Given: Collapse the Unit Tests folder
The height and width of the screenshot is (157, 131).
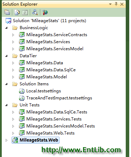Looking at the screenshot, I should (6, 105).
